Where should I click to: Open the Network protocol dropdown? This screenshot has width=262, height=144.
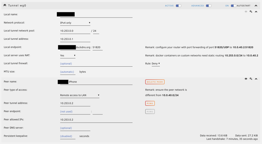[x=75, y=23]
